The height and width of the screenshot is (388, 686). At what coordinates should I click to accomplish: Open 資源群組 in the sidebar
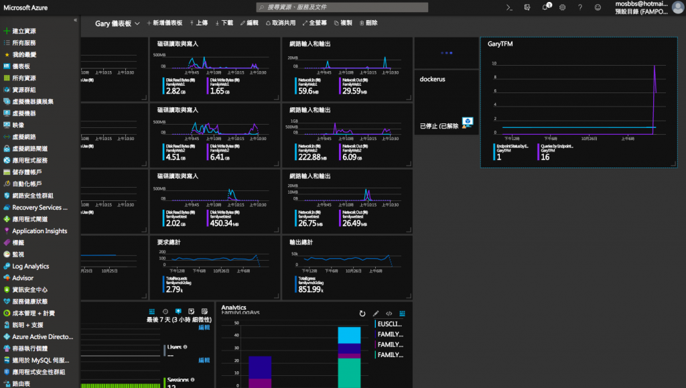pos(24,90)
